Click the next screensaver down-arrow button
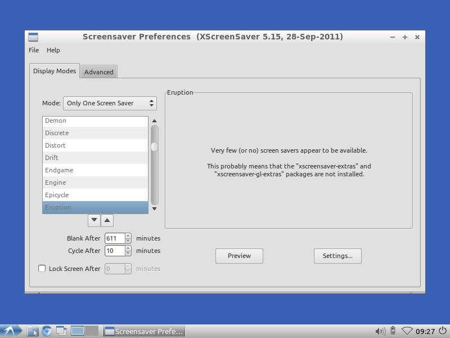 click(x=94, y=220)
